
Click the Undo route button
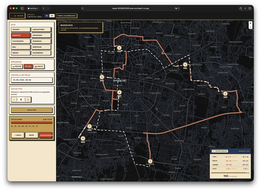point(18,135)
